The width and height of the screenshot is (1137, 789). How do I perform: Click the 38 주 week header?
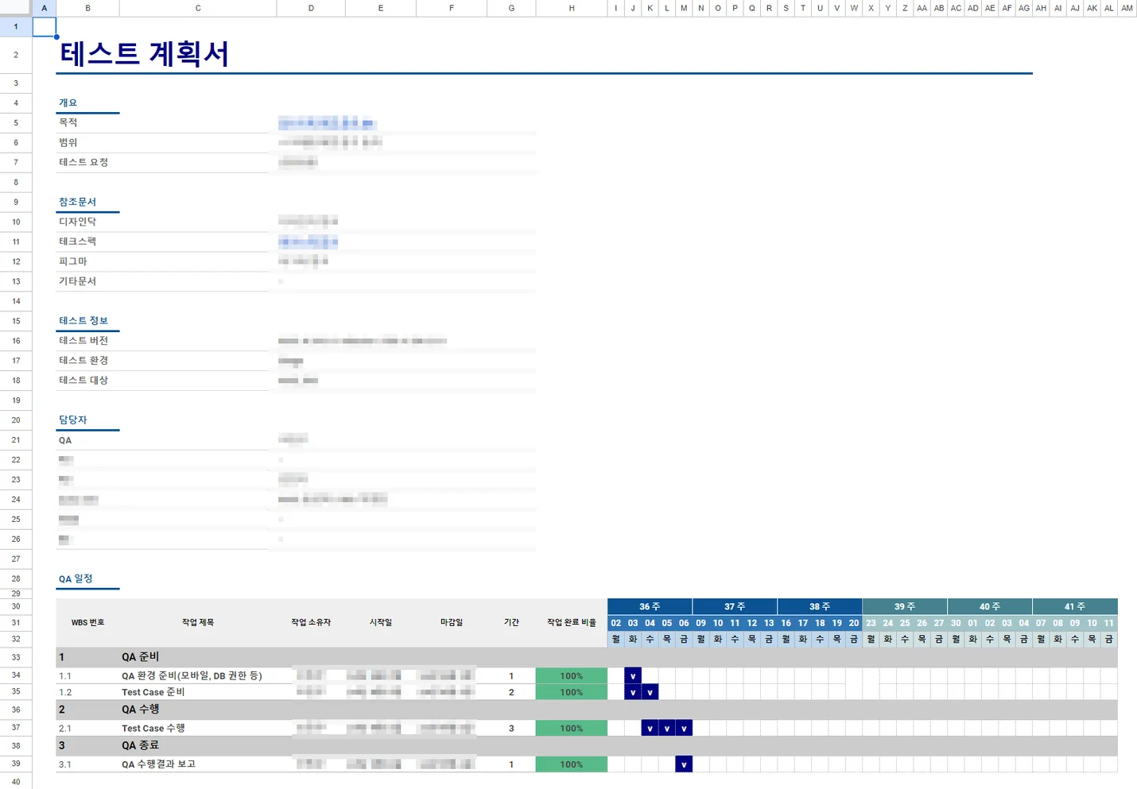(x=820, y=606)
